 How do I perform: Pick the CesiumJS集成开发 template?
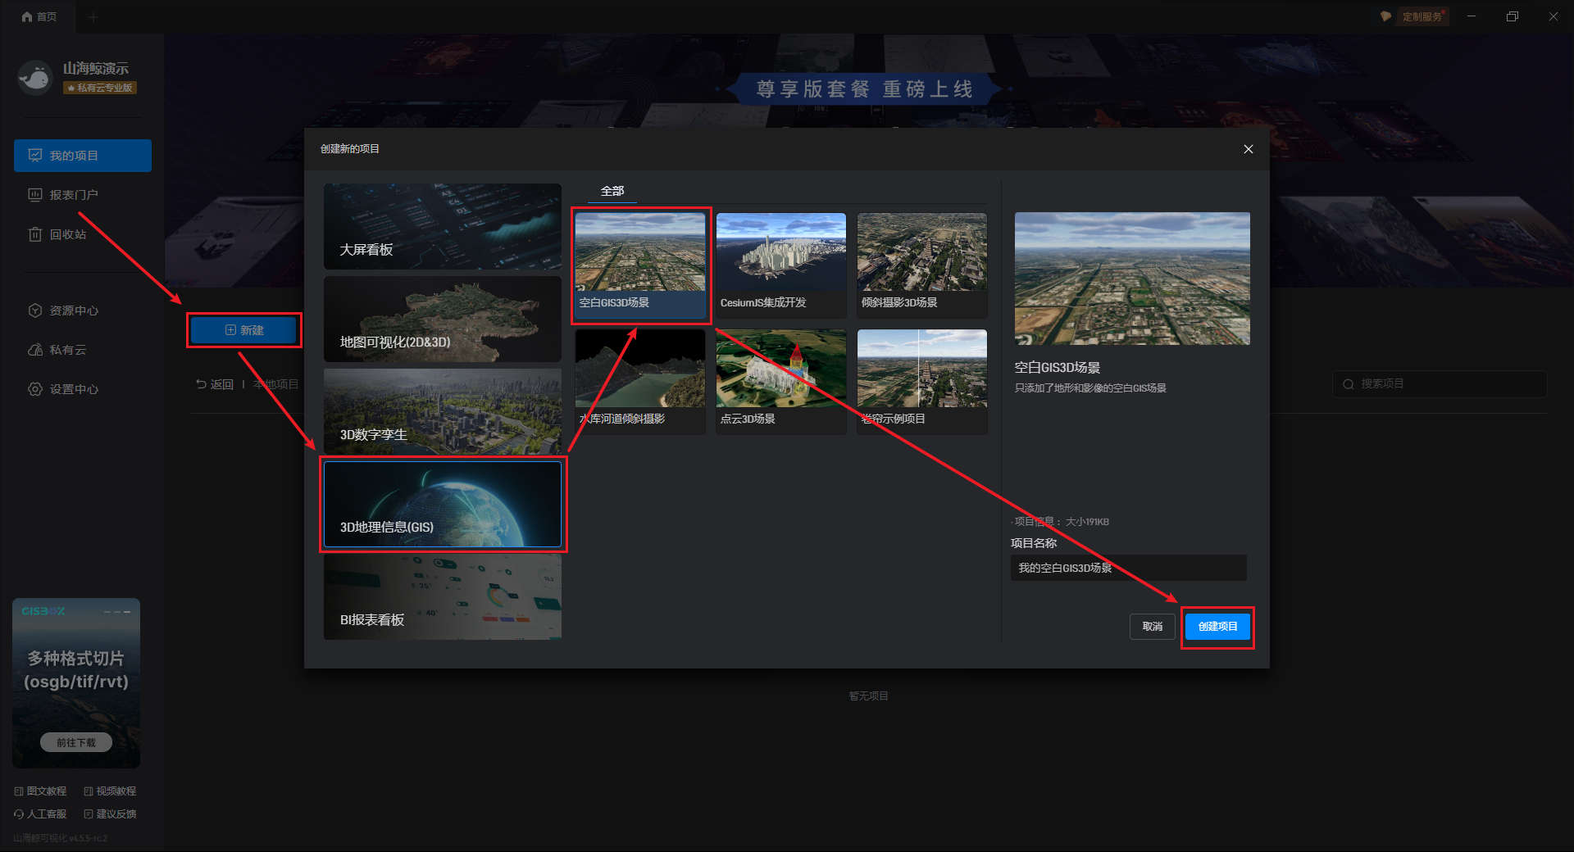[x=781, y=265]
